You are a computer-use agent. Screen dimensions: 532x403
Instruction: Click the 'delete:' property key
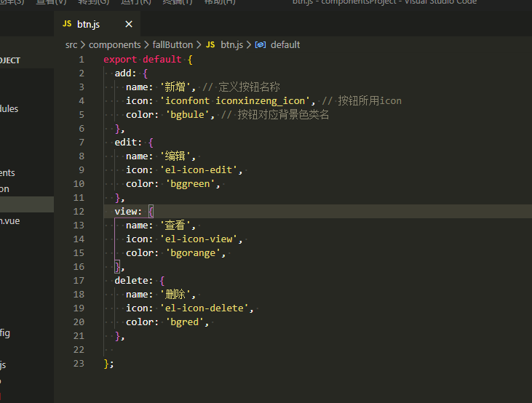pyautogui.click(x=134, y=281)
